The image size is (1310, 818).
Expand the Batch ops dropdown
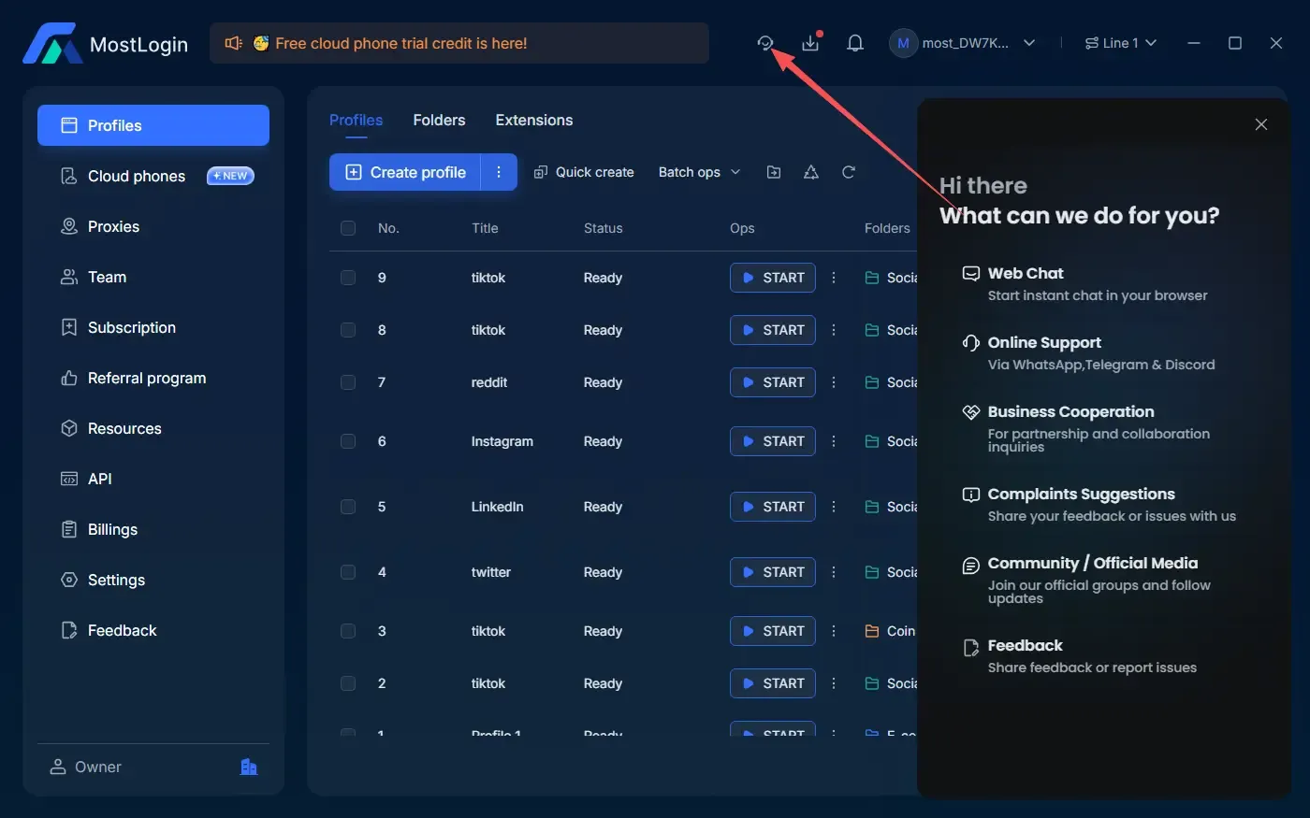[699, 172]
